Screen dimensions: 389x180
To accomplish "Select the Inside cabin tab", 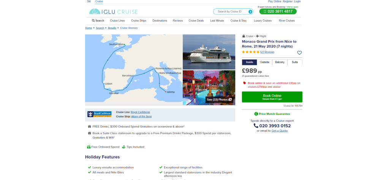I will click(x=249, y=62).
